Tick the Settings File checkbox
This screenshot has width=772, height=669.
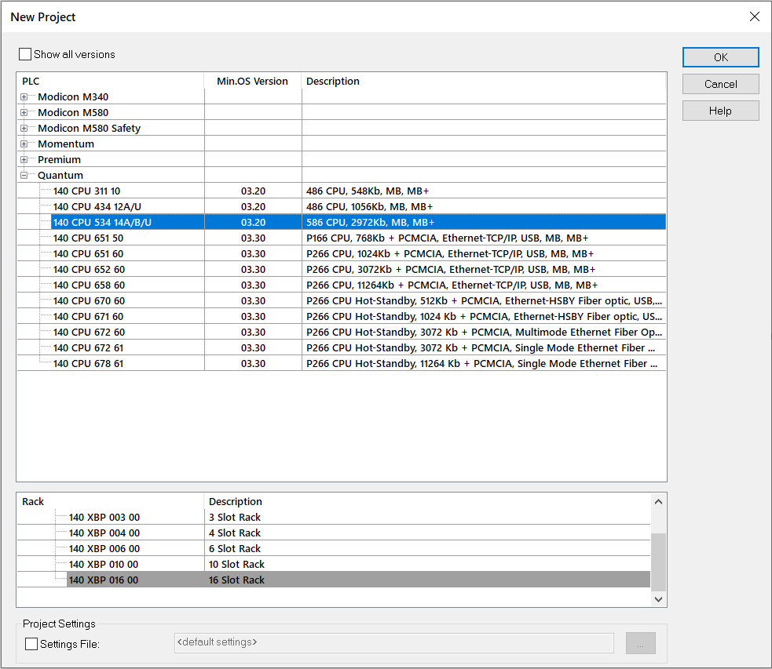coord(31,644)
